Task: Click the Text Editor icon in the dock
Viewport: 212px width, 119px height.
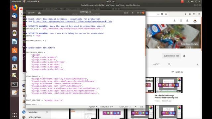Action: click(x=15, y=93)
